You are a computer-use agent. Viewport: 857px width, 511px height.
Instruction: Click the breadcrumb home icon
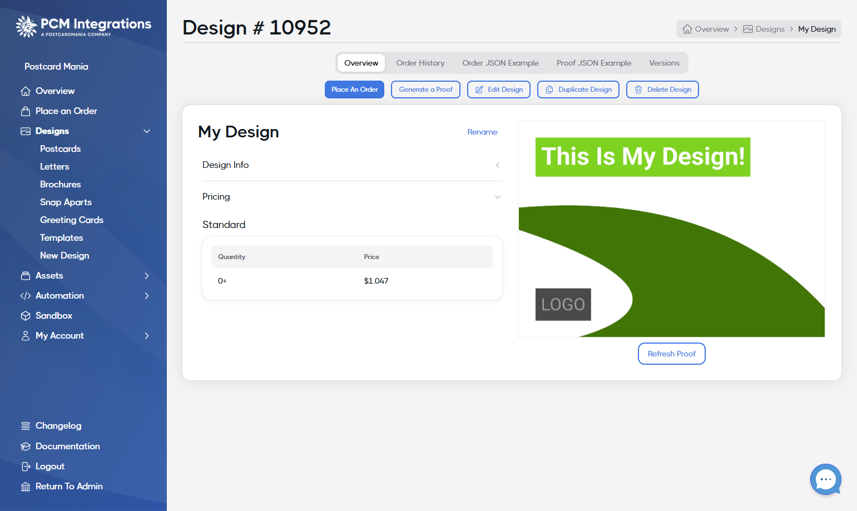pyautogui.click(x=687, y=29)
